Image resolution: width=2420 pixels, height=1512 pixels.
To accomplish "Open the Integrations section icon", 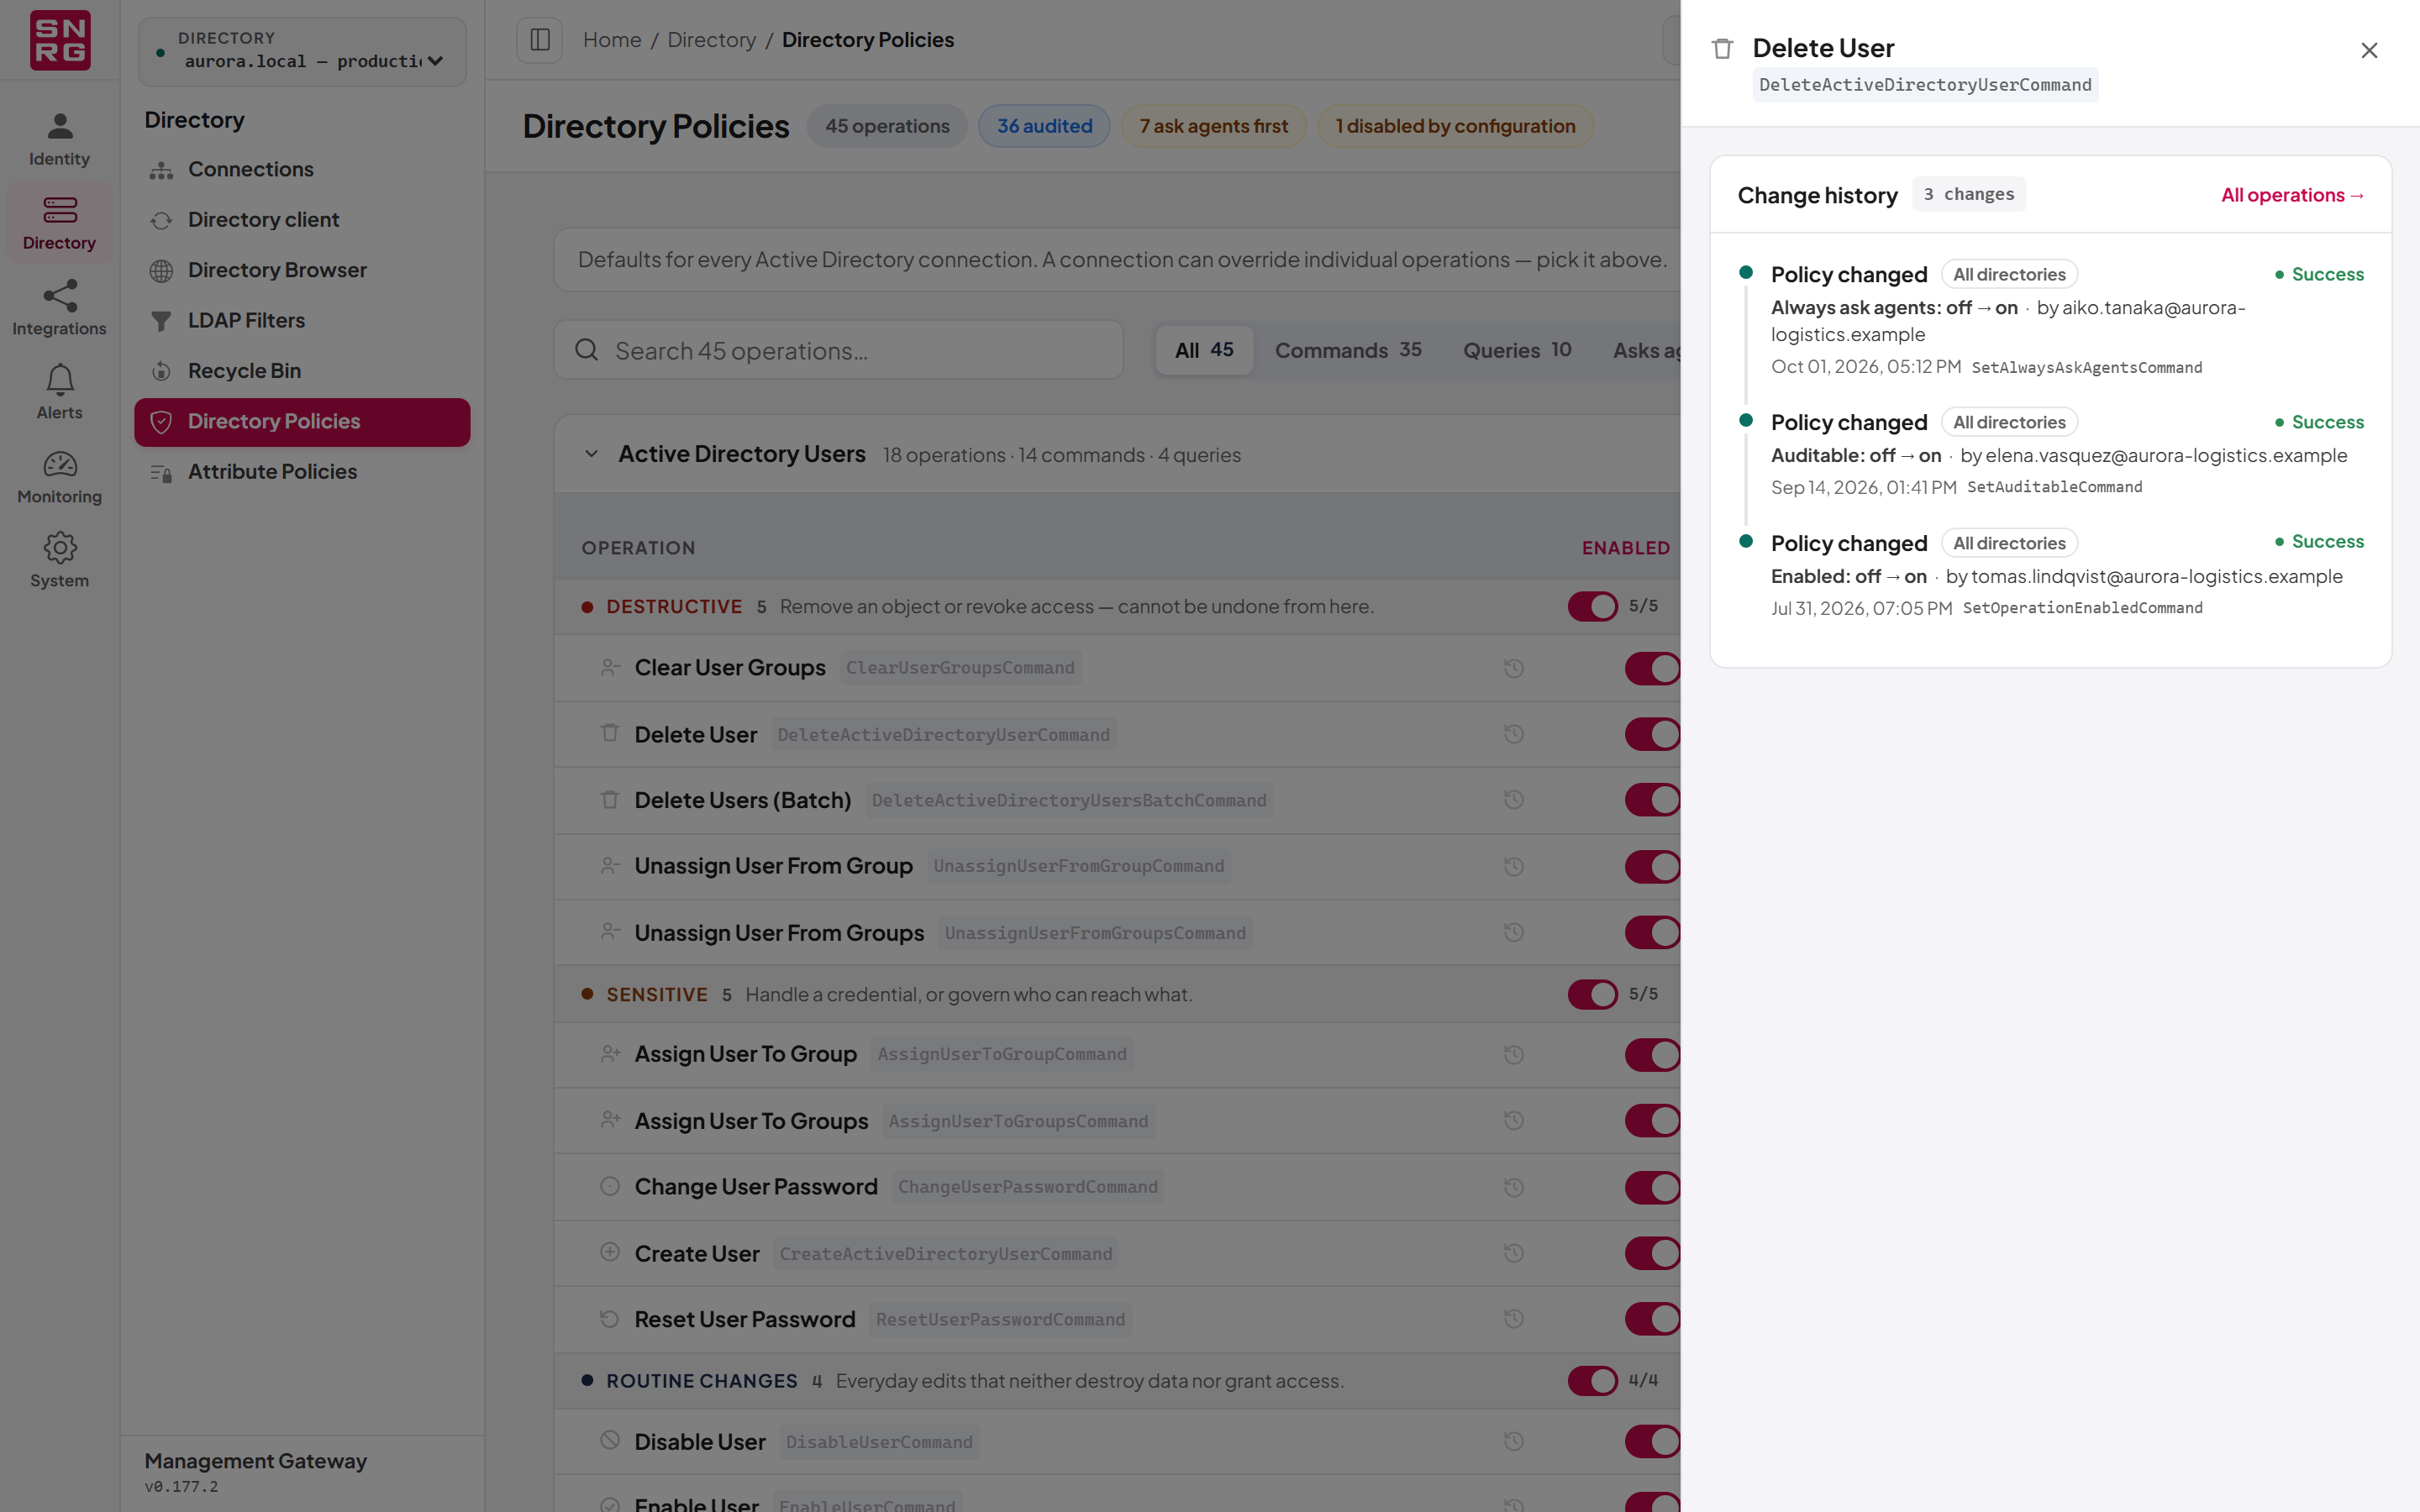I will 60,295.
